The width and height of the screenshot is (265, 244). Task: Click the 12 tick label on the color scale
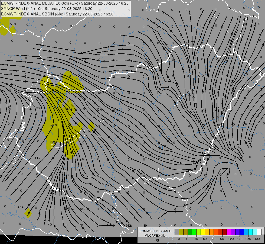click(188, 239)
